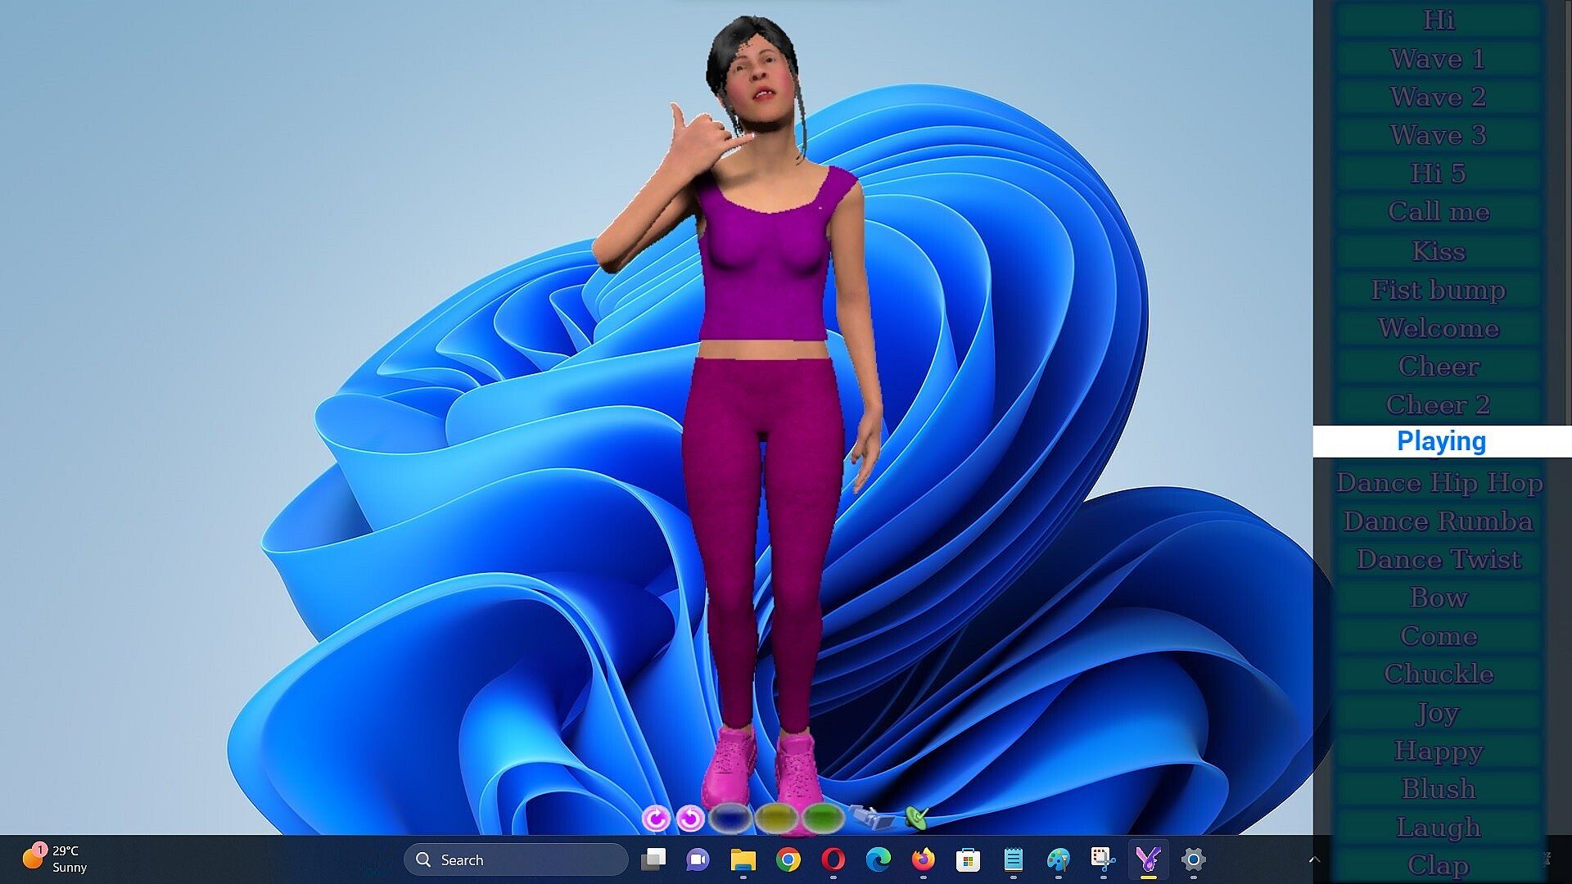Click the green checkmark pin icon
The width and height of the screenshot is (1572, 884).
point(917,816)
